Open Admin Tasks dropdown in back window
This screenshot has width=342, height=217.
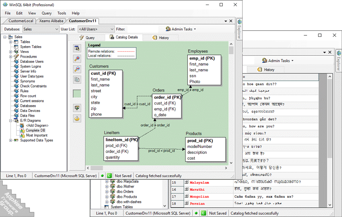(278, 61)
